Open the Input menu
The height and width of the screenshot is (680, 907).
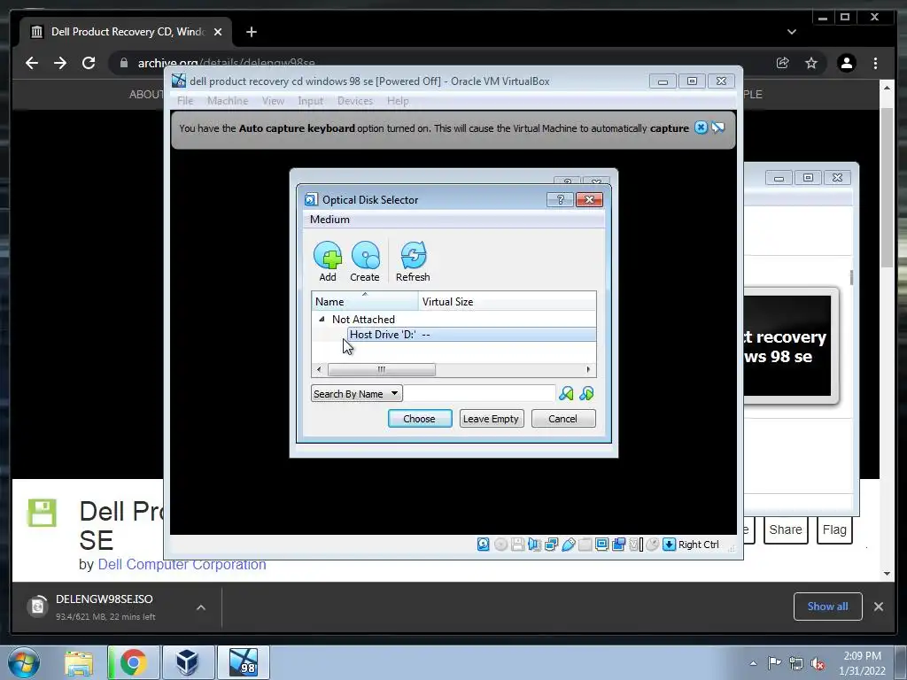point(310,101)
